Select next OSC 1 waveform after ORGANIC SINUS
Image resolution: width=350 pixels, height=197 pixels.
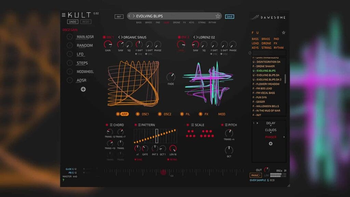(x=122, y=37)
